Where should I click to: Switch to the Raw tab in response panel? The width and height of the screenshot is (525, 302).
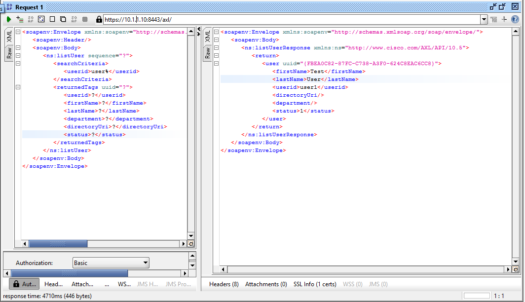coord(208,53)
